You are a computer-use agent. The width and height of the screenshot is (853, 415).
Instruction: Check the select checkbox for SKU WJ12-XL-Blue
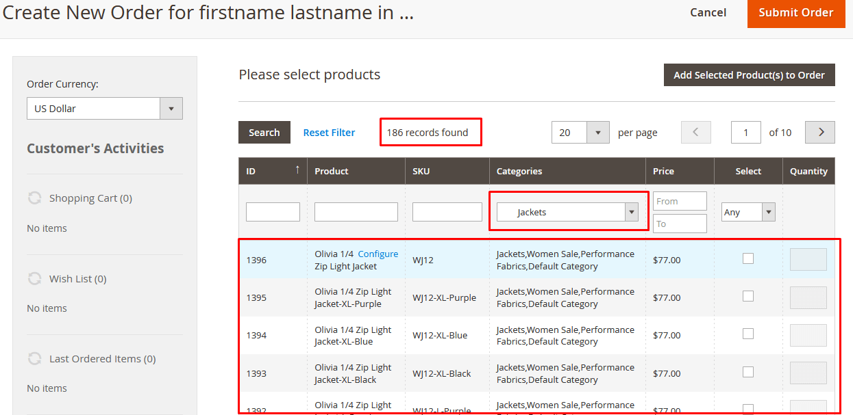(747, 334)
